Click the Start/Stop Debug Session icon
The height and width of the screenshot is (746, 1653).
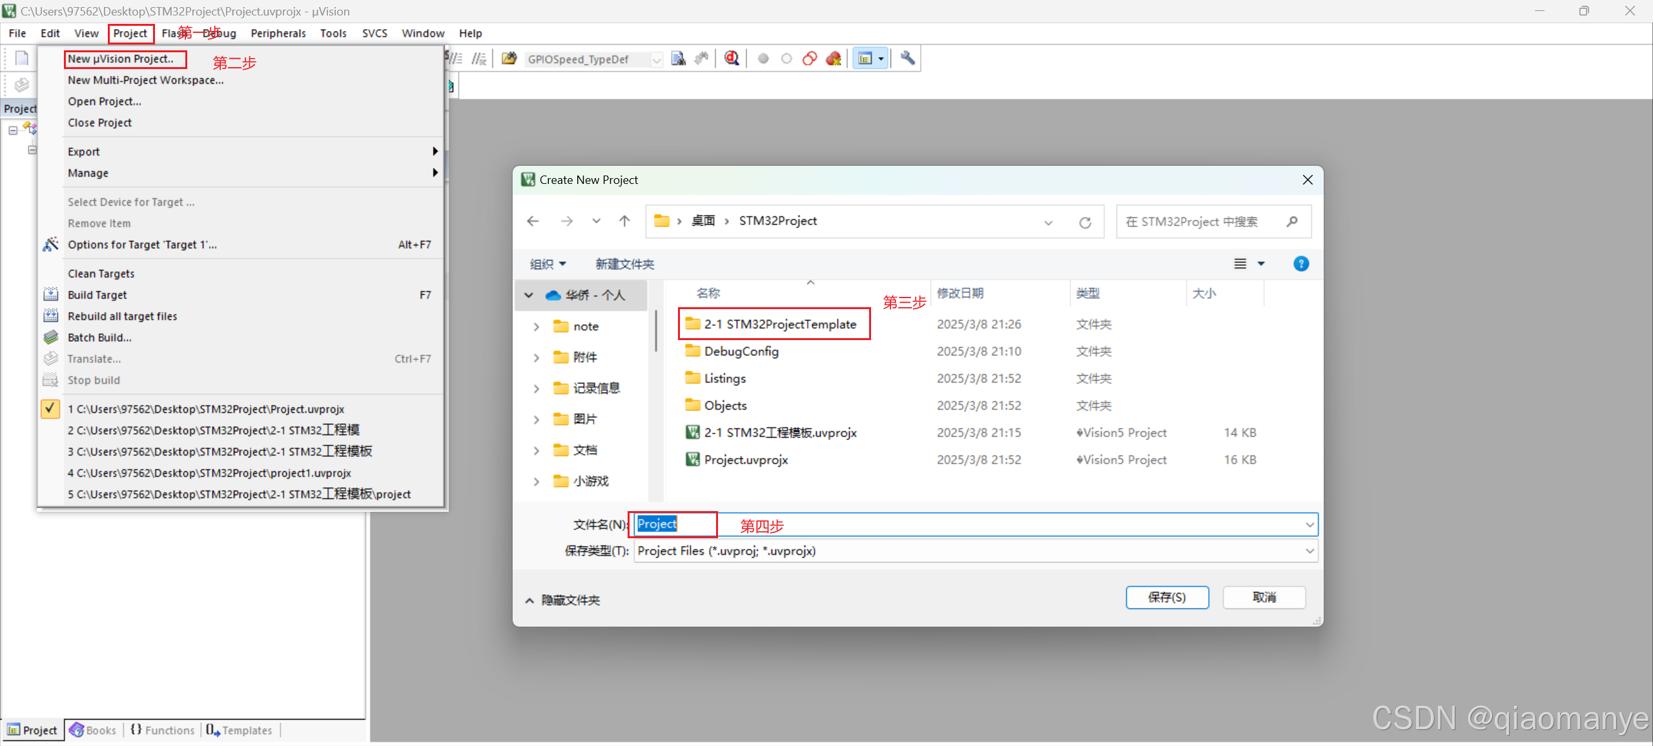point(732,59)
